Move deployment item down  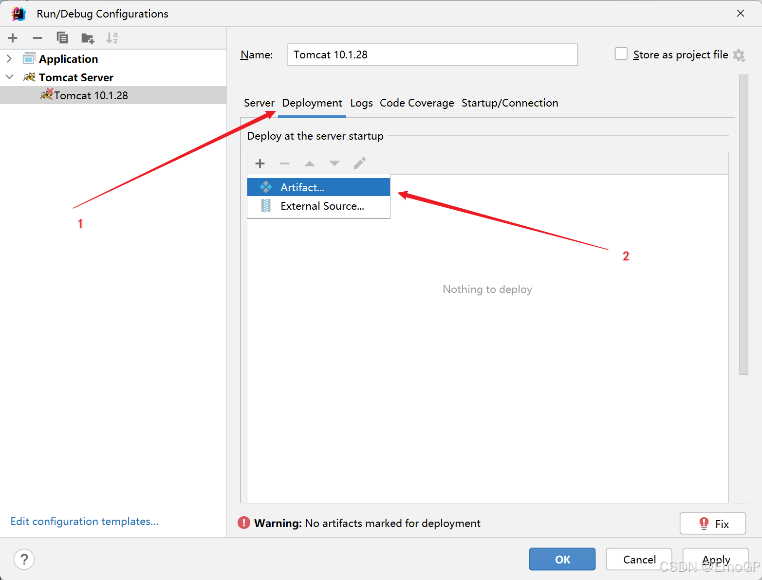point(335,163)
